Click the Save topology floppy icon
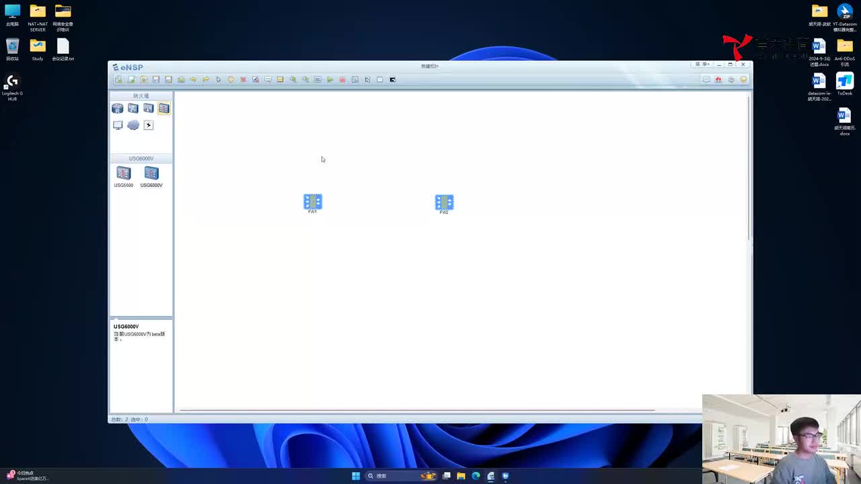 [156, 79]
